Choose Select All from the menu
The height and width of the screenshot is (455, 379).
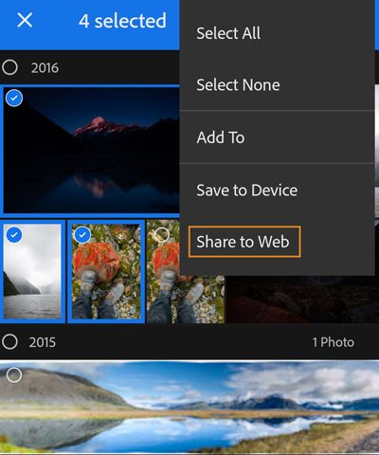click(x=228, y=33)
